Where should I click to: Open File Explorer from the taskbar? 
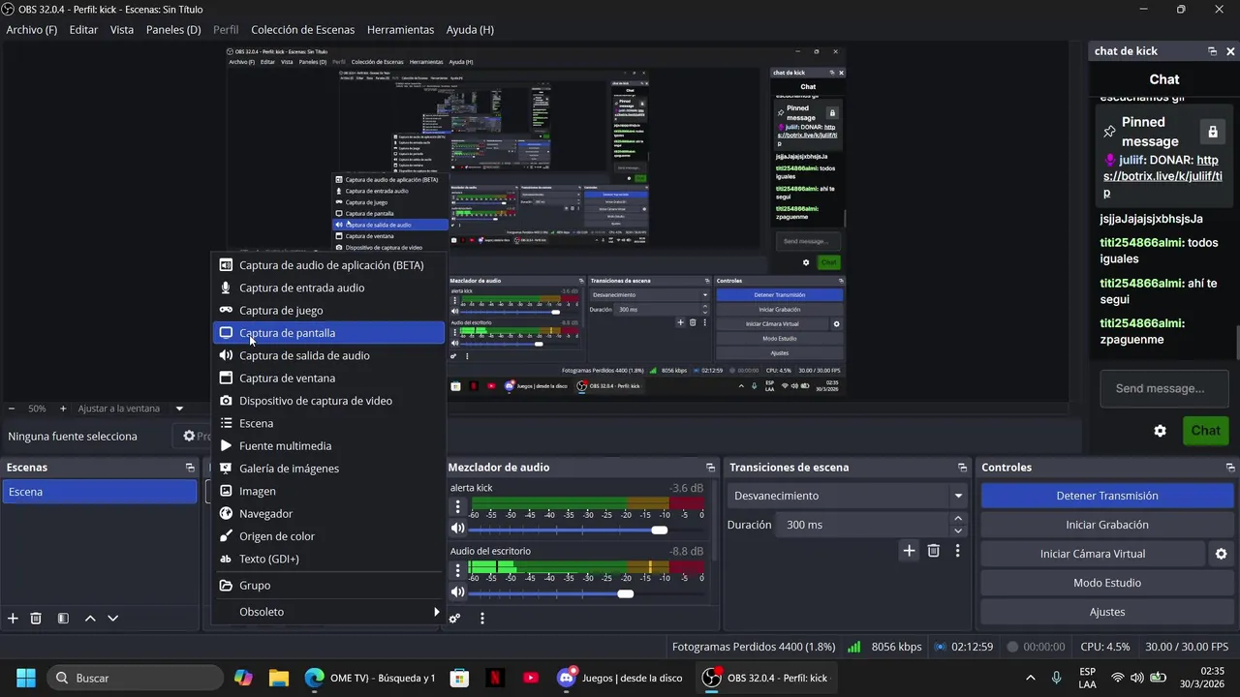(279, 678)
